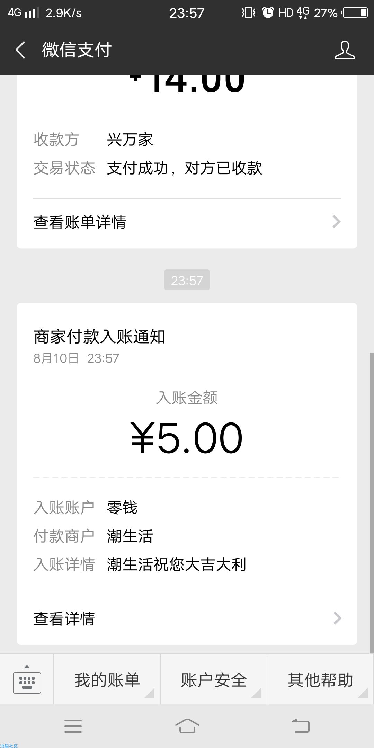Open the profile icon in header

pyautogui.click(x=345, y=50)
